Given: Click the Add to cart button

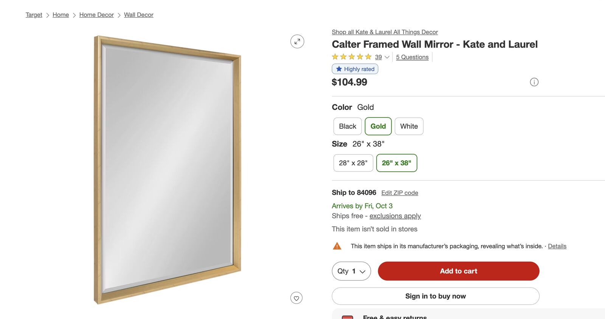Looking at the screenshot, I should point(458,271).
